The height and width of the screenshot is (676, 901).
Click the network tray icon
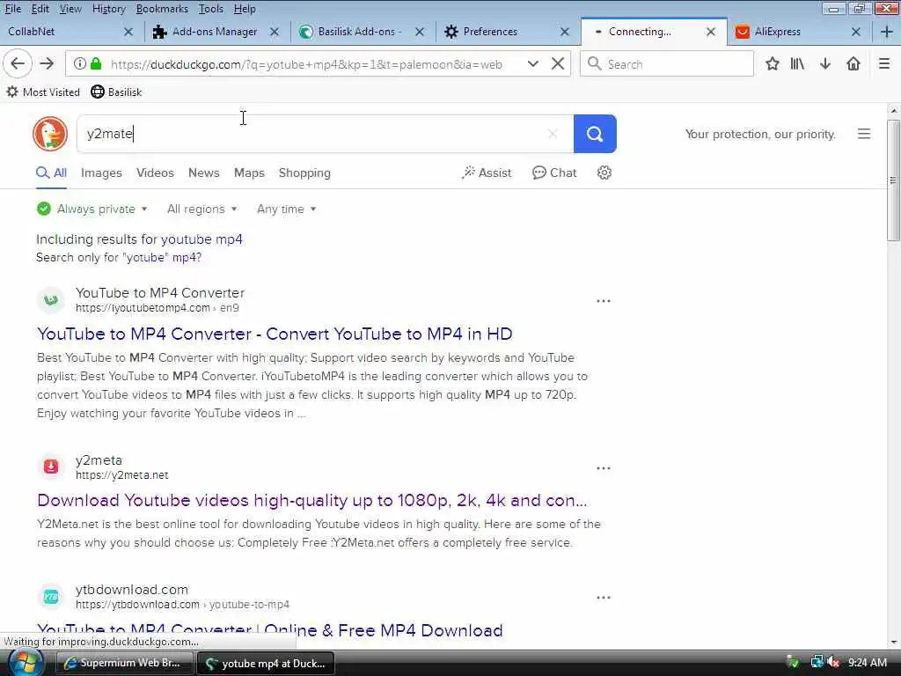coord(817,663)
